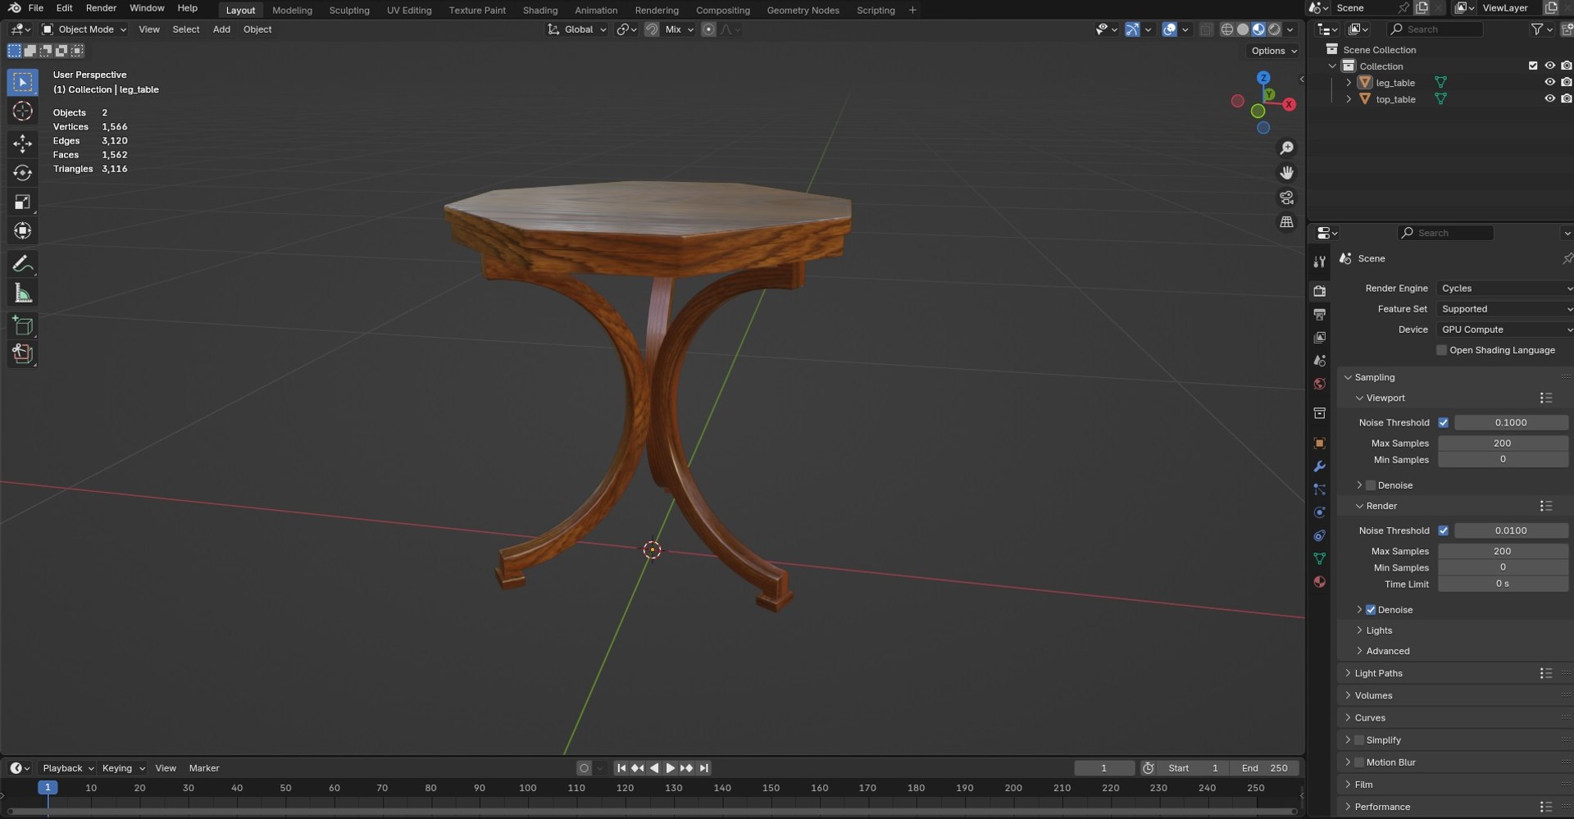Toggle camera view icon
The height and width of the screenshot is (819, 1574).
(x=1287, y=198)
